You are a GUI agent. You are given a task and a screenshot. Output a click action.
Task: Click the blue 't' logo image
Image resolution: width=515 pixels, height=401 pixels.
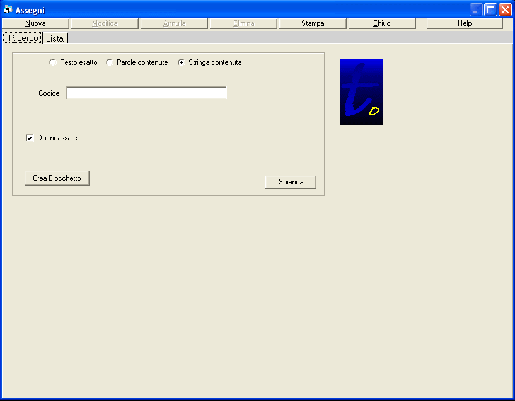coord(361,91)
